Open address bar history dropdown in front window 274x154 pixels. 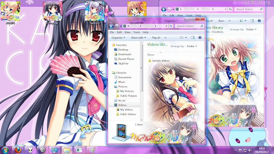click(x=167, y=26)
